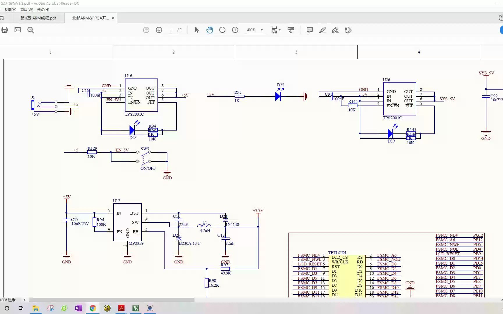This screenshot has width=503, height=314.
Task: Select the Highlight text tool
Action: click(x=323, y=30)
